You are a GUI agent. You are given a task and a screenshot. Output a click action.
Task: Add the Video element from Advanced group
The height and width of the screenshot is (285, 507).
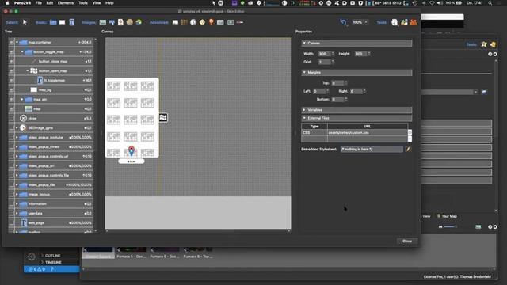tap(231, 22)
